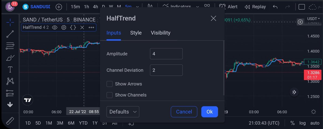
Task: Open the Indicators panel
Action: (177, 7)
